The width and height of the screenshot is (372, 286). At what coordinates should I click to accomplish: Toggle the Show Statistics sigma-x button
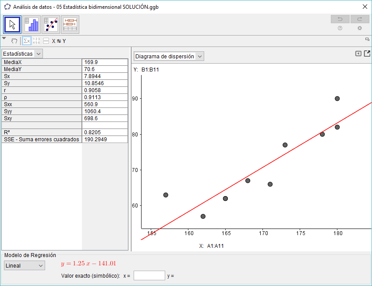pos(27,41)
